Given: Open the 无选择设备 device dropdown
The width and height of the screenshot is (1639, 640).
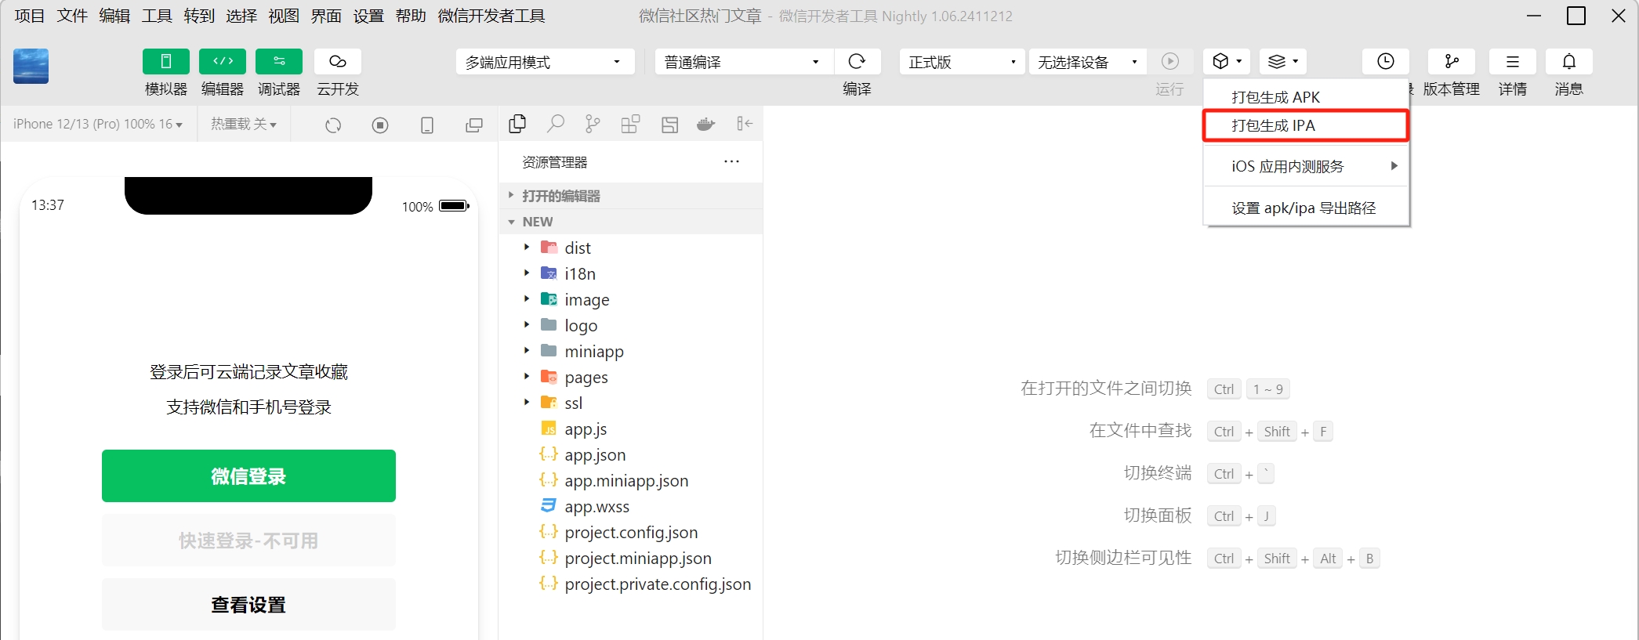Looking at the screenshot, I should pyautogui.click(x=1088, y=62).
